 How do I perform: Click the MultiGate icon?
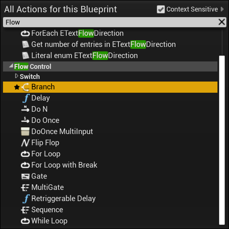tap(25, 187)
